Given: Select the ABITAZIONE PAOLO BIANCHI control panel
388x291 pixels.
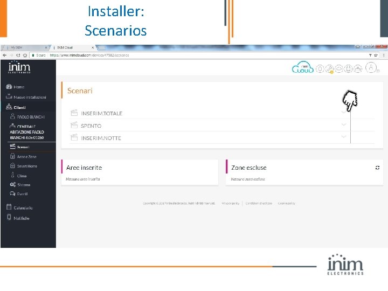Looking at the screenshot, I should click(x=27, y=132).
